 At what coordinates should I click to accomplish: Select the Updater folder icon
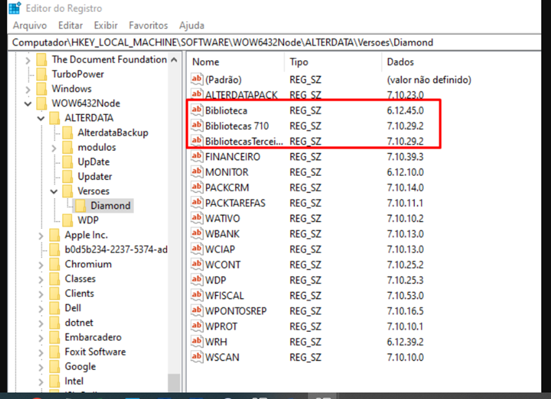point(67,177)
